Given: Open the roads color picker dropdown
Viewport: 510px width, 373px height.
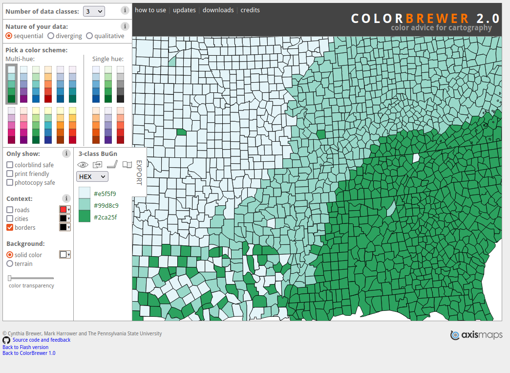Looking at the screenshot, I should (x=65, y=210).
